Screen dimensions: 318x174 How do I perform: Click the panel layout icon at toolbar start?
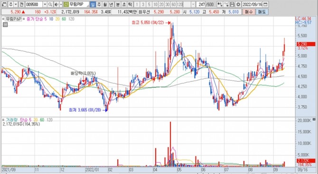4,4
